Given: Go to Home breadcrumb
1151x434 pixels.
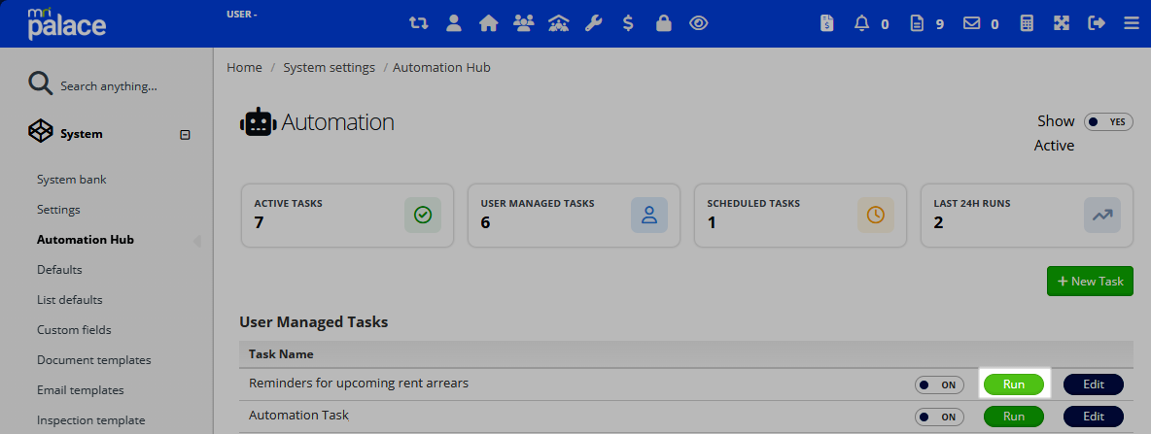Looking at the screenshot, I should pyautogui.click(x=244, y=67).
